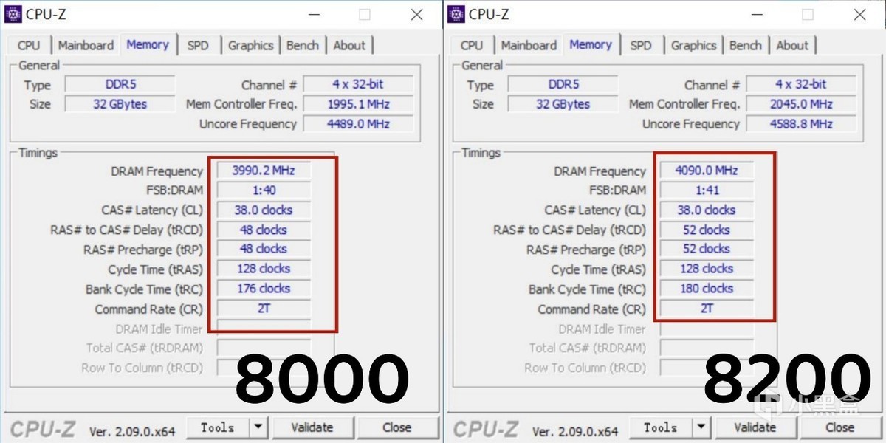
Task: Click Size field 32 GBytes in right window
Action: (563, 104)
